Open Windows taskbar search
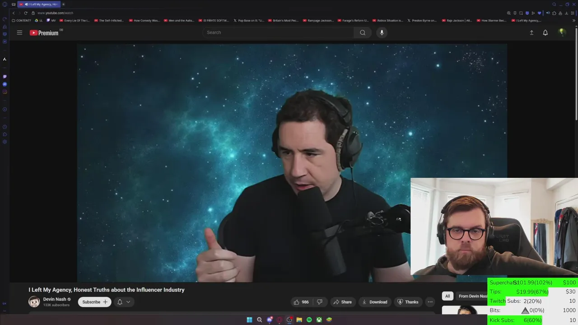The image size is (578, 325). tap(259, 320)
